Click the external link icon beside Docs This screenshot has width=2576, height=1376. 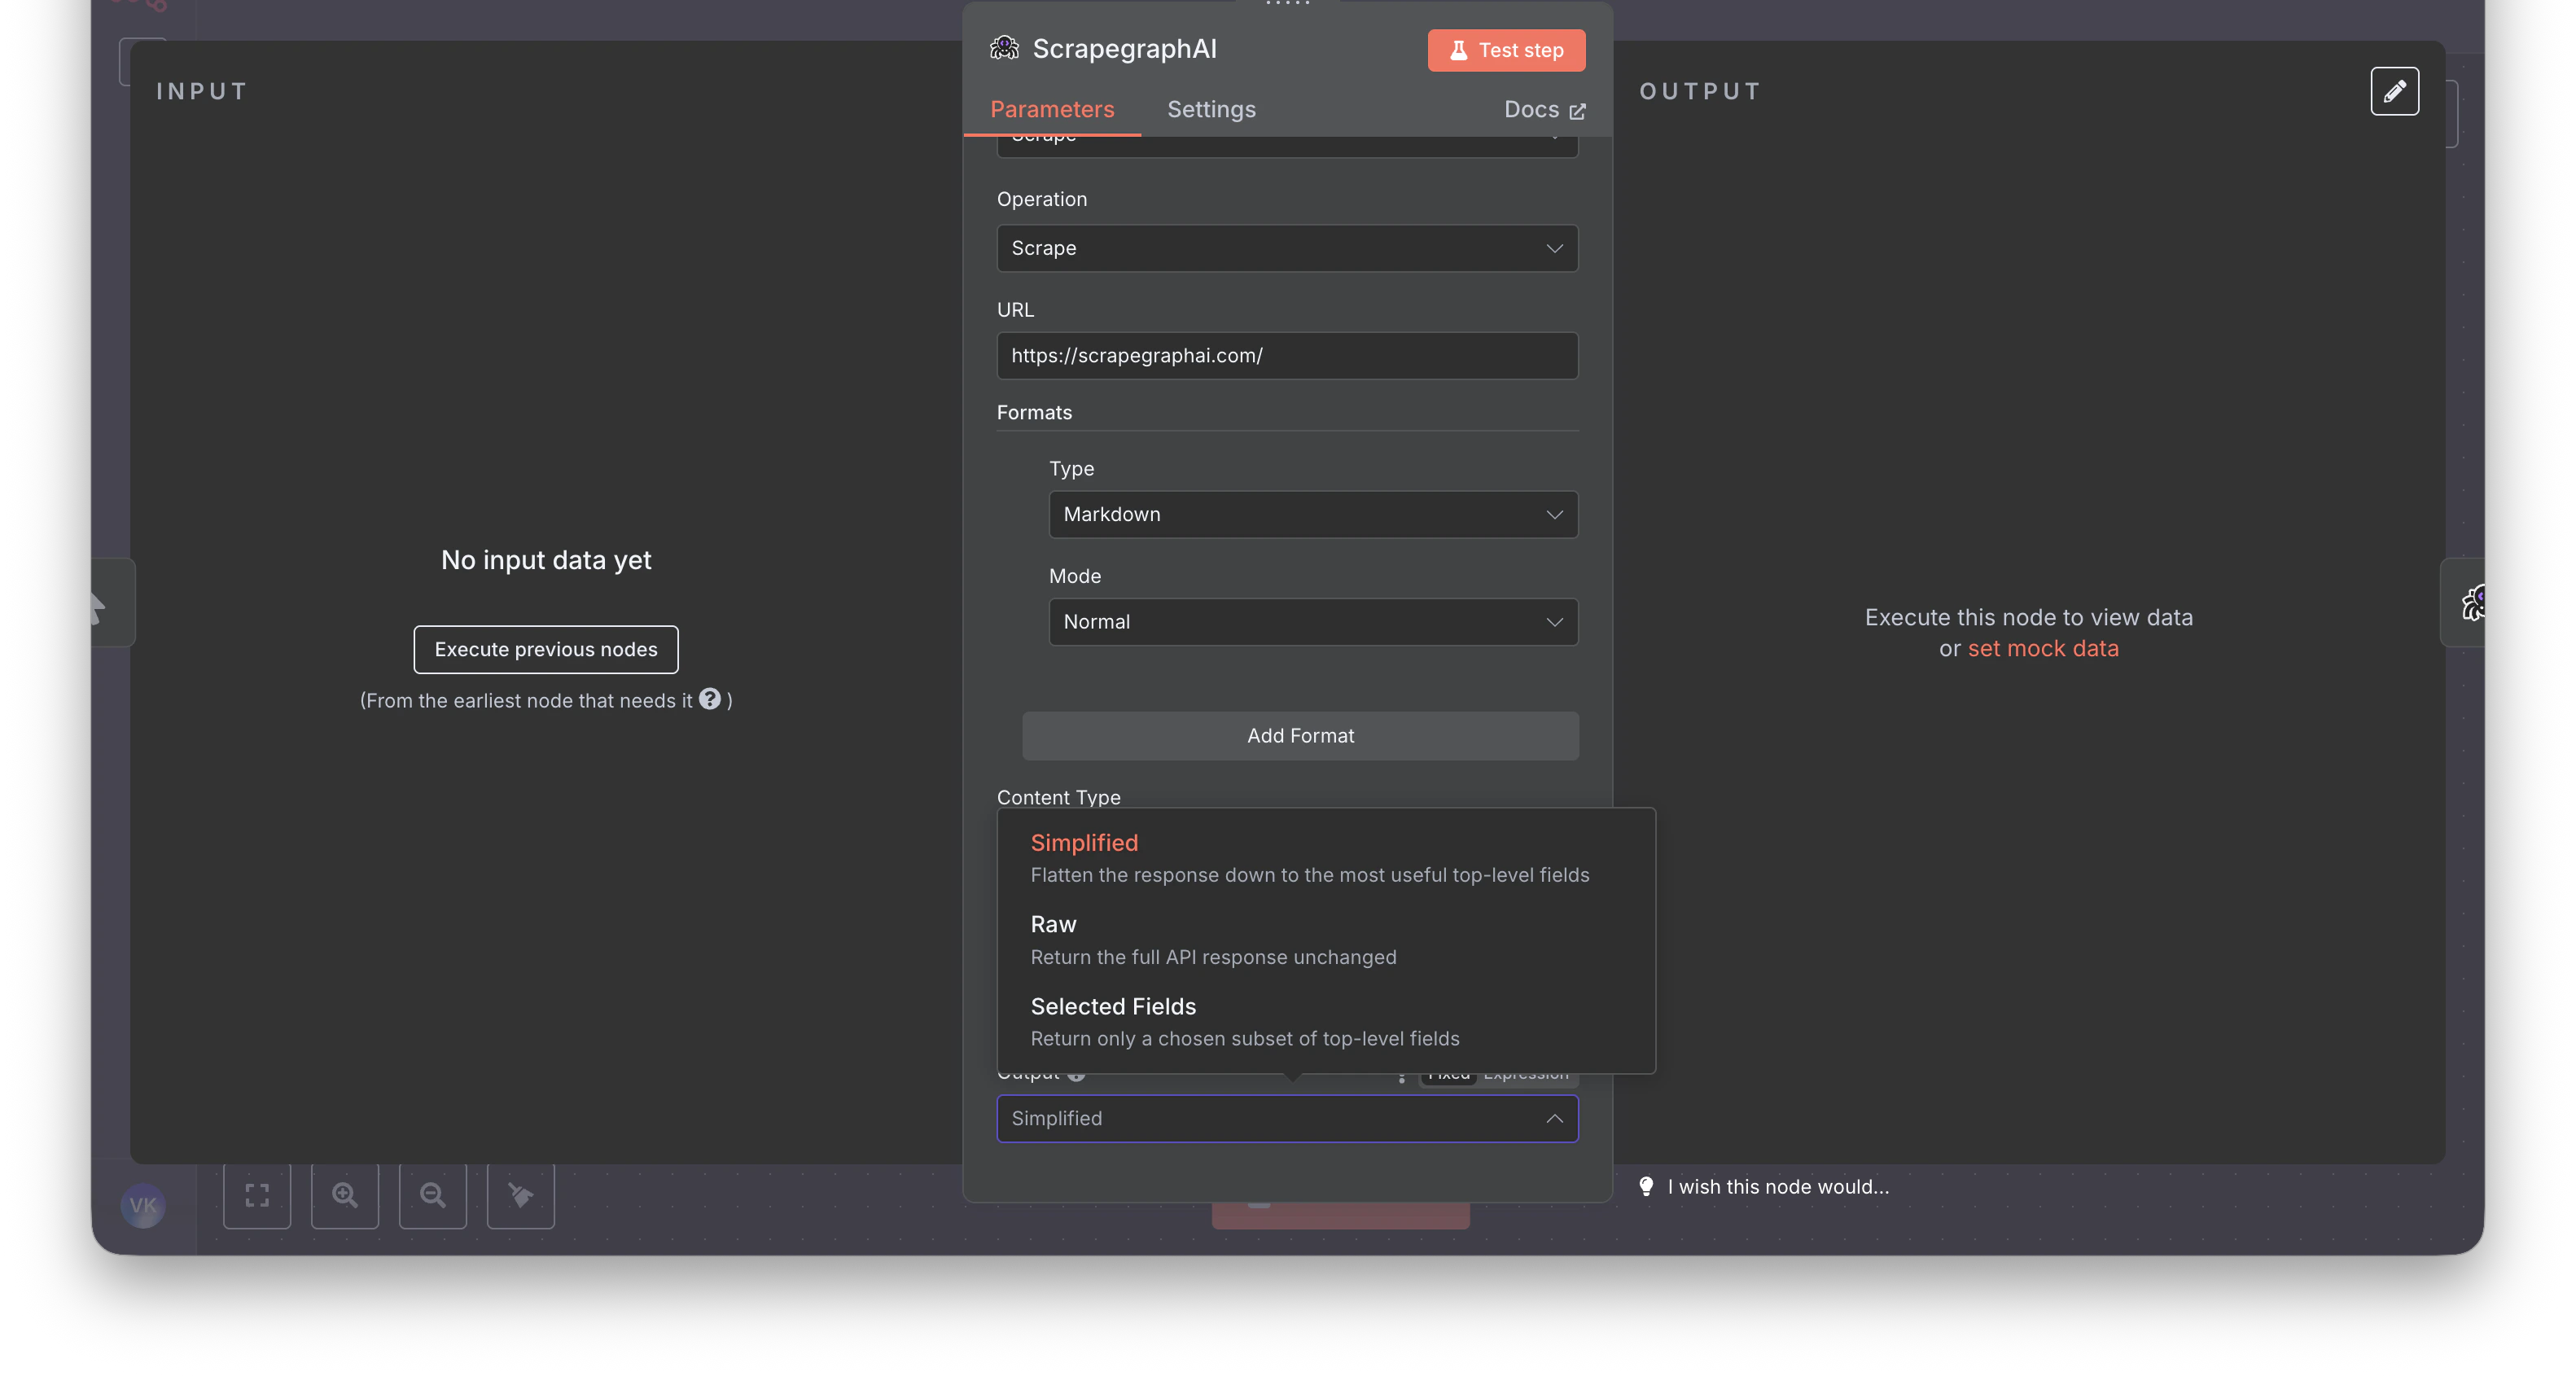point(1577,111)
